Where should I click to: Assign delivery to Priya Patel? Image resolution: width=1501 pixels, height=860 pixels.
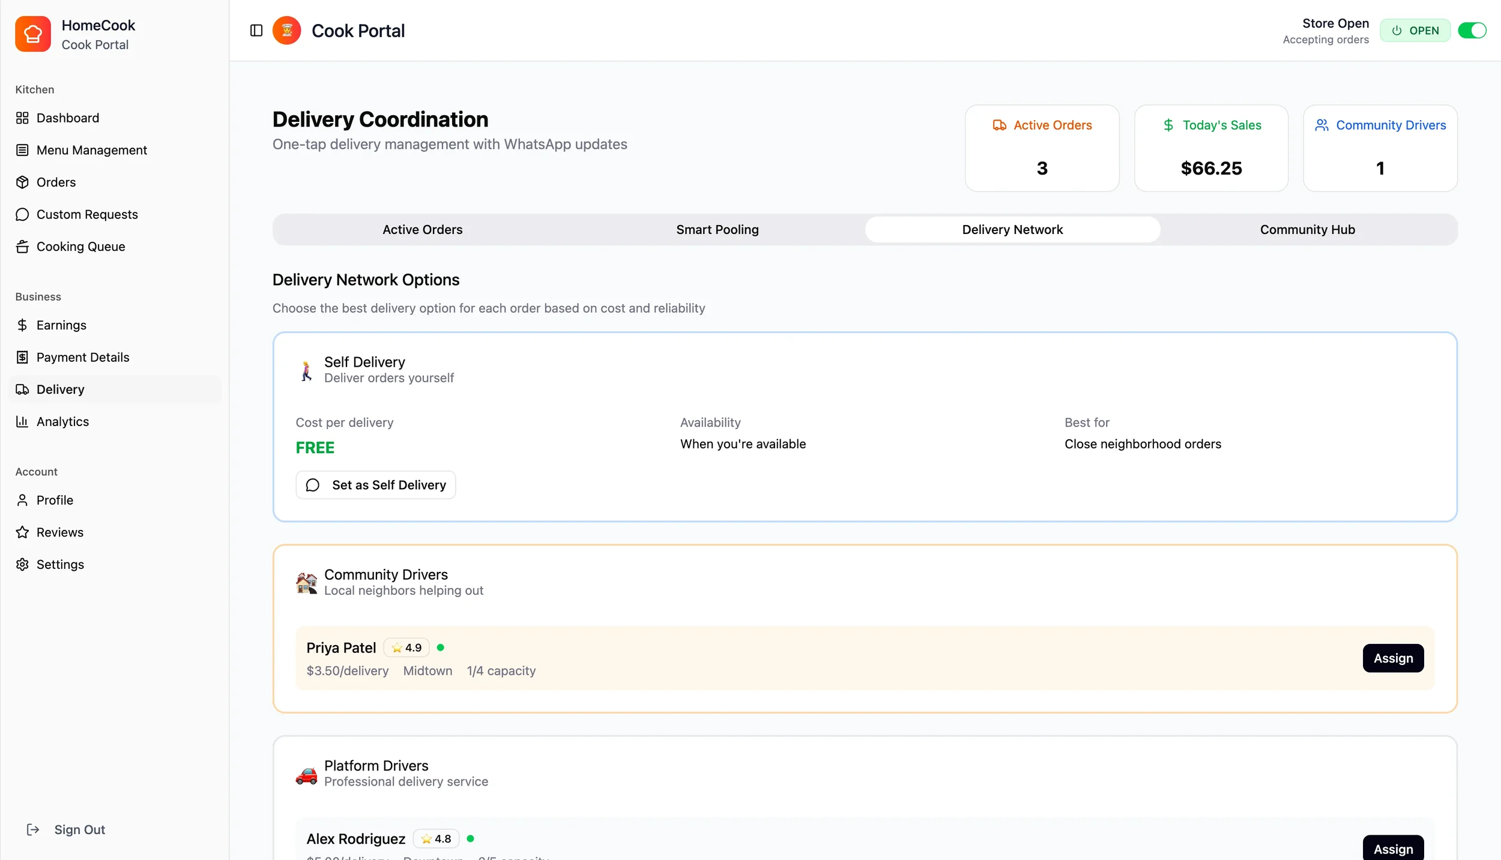tap(1392, 658)
